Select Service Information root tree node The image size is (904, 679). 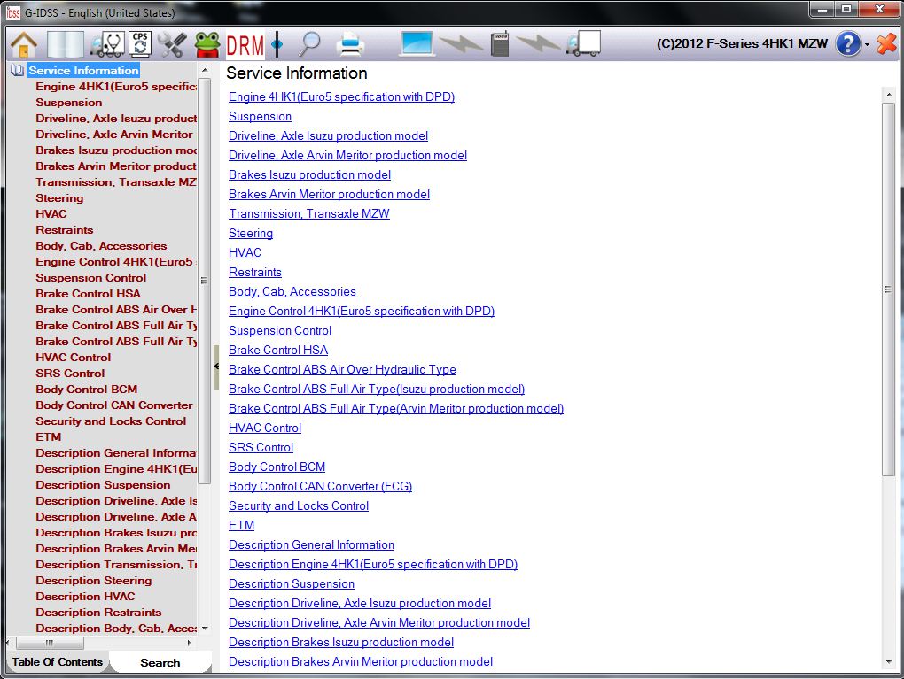[x=83, y=70]
